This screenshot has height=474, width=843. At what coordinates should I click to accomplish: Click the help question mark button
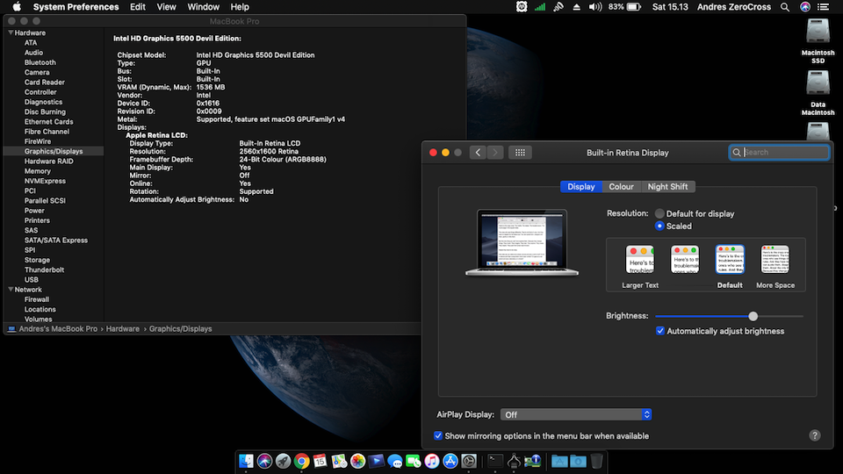(x=815, y=435)
